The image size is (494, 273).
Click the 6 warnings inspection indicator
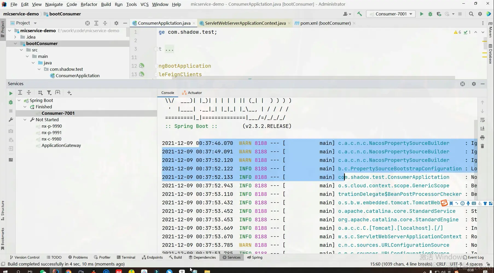[457, 32]
